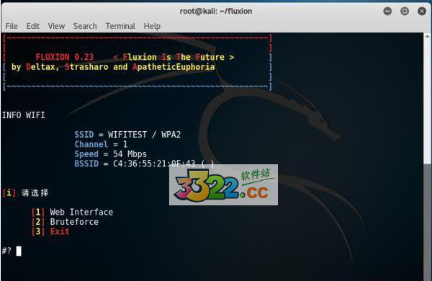432x281 pixels.
Task: Click the window title 'root@kali: ~/fluxion'
Action: [216, 11]
